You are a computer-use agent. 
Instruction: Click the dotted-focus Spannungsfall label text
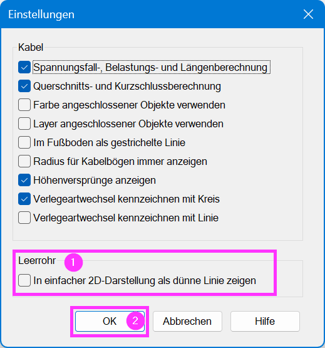click(152, 67)
